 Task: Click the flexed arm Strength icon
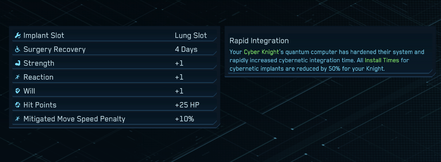[x=17, y=63]
